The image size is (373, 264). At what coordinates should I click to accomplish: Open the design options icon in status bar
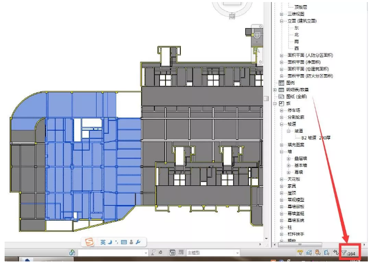point(172,252)
